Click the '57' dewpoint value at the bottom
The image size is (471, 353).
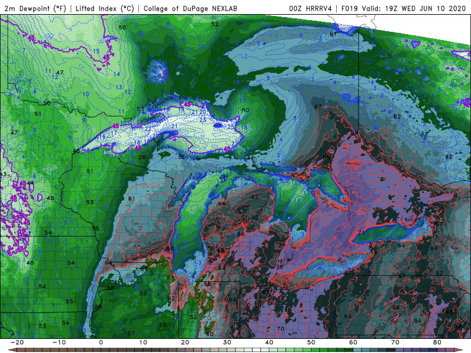click(x=131, y=333)
